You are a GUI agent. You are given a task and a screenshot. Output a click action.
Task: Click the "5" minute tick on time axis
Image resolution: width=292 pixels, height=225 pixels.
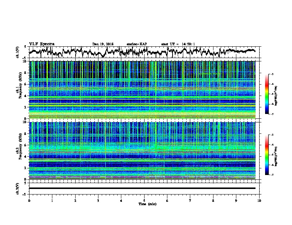tap(144, 200)
